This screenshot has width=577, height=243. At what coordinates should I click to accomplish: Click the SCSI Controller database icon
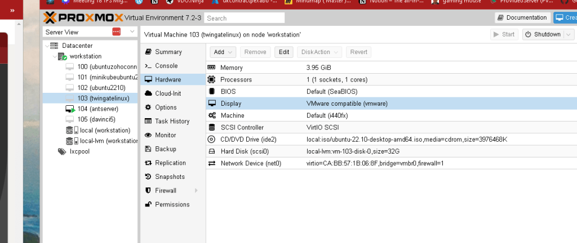[x=212, y=127]
